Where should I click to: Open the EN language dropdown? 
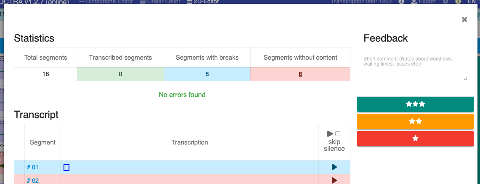pos(472,2)
